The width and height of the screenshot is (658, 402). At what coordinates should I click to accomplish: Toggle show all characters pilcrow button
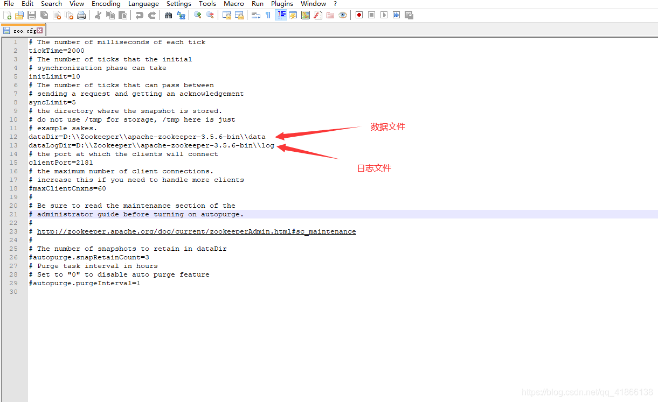(268, 15)
